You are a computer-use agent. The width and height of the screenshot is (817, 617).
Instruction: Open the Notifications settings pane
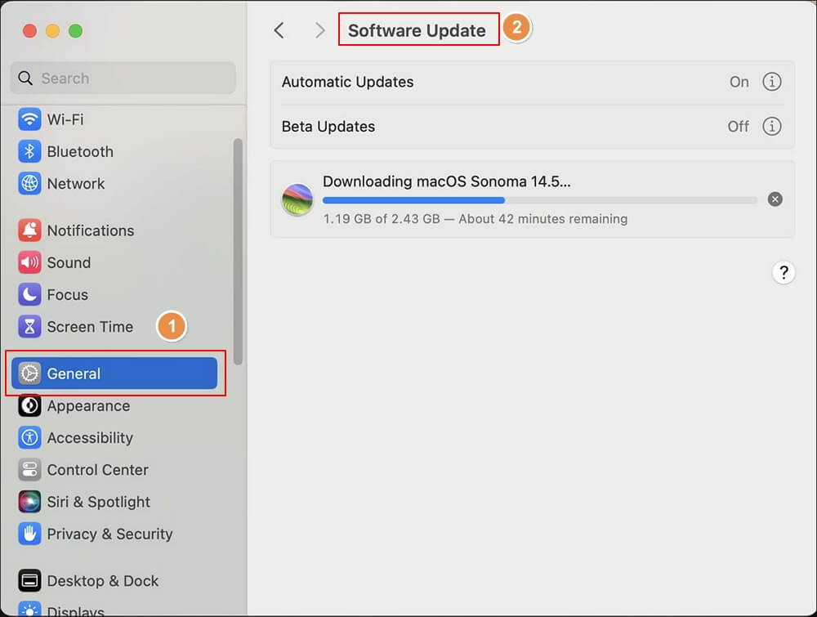coord(114,230)
